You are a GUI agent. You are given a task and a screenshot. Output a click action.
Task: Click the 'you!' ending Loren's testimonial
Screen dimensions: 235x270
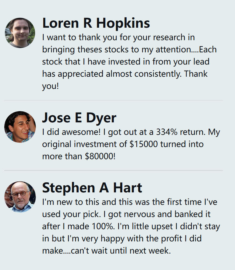pos(50,86)
